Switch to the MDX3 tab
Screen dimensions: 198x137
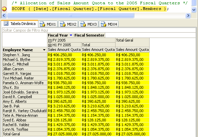pyautogui.click(x=88, y=24)
